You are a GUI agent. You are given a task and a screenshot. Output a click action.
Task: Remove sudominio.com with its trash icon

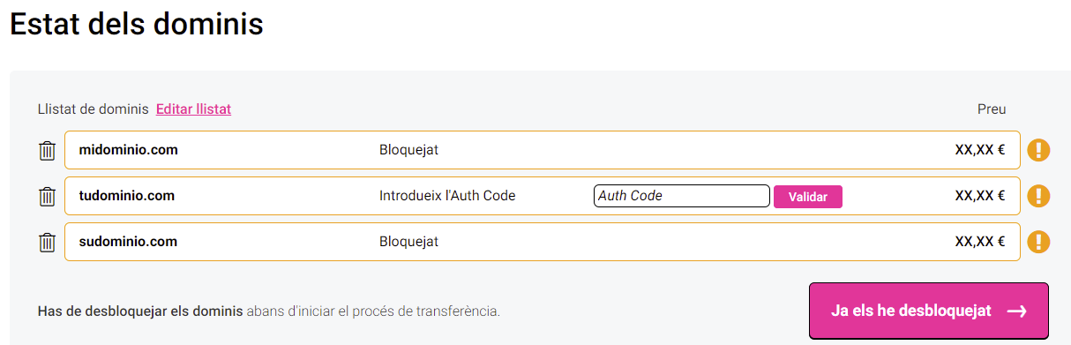pos(48,242)
